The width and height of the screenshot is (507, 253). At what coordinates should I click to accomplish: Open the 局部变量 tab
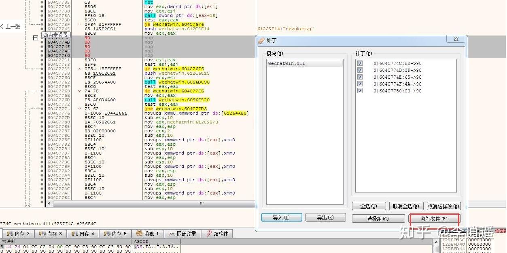click(183, 234)
